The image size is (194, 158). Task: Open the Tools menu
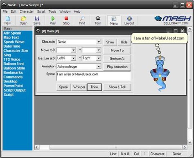[x=52, y=12]
